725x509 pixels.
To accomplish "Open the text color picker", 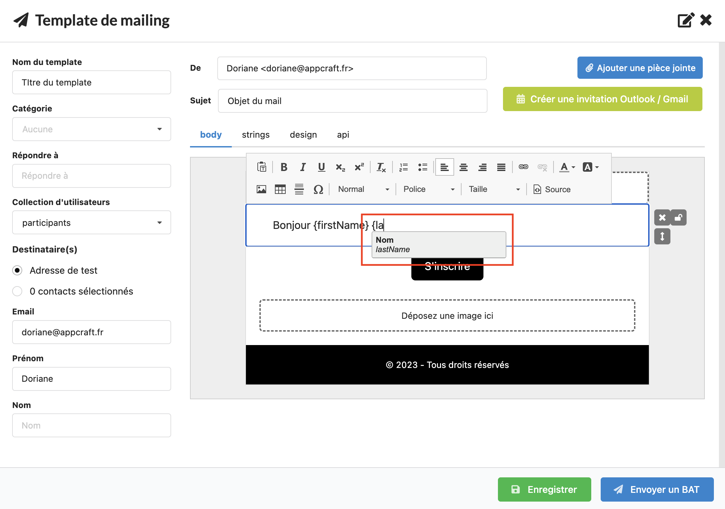I will pos(567,167).
